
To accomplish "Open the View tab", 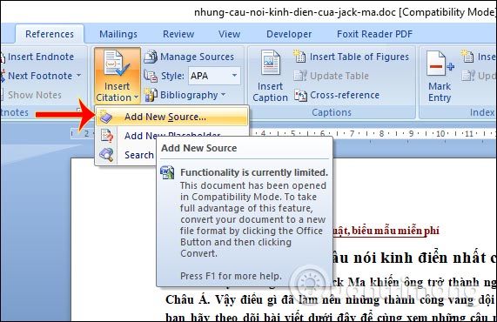I will pyautogui.click(x=229, y=34).
